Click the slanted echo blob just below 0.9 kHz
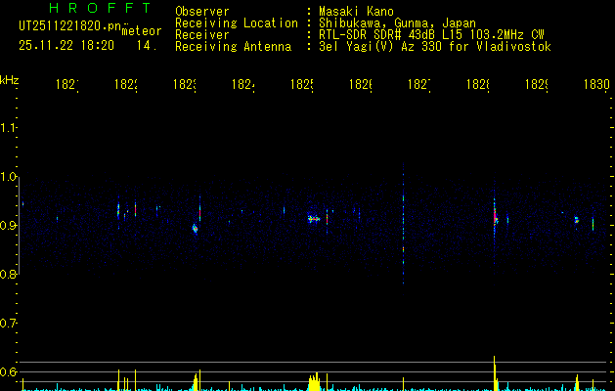This screenshot has height=391, width=615. coord(195,229)
